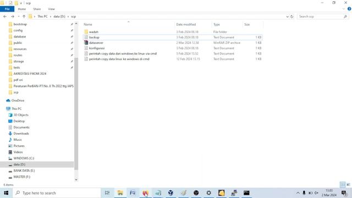Open the wadah folder
This screenshot has height=198, width=352.
[x=94, y=32]
